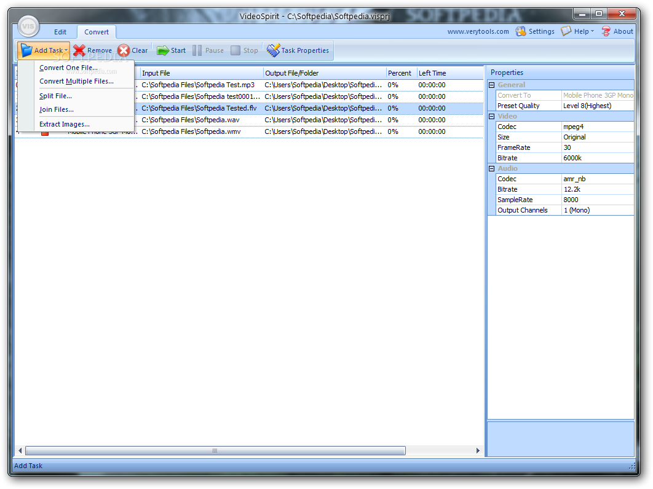
Task: Click the Convert To Mobile Phone 3GP value
Action: tap(598, 95)
